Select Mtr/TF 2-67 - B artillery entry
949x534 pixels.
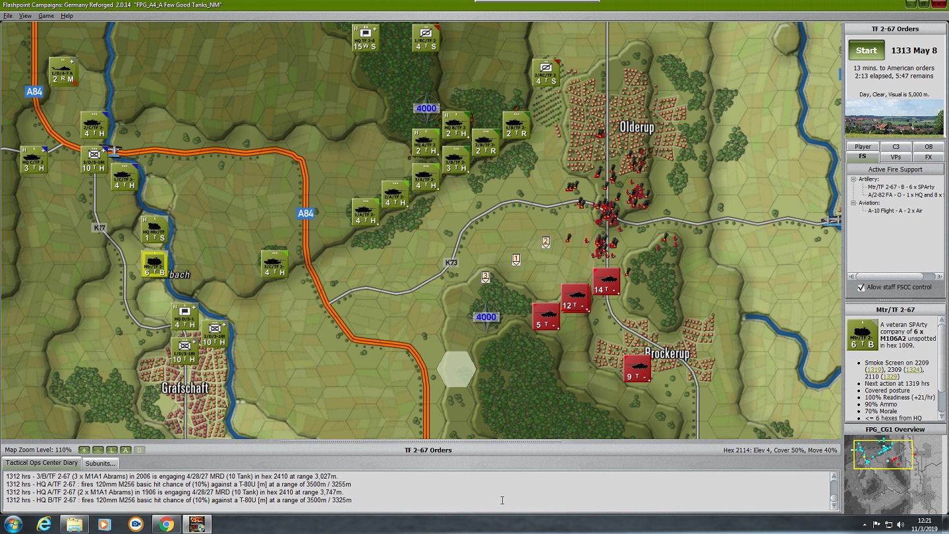[901, 187]
